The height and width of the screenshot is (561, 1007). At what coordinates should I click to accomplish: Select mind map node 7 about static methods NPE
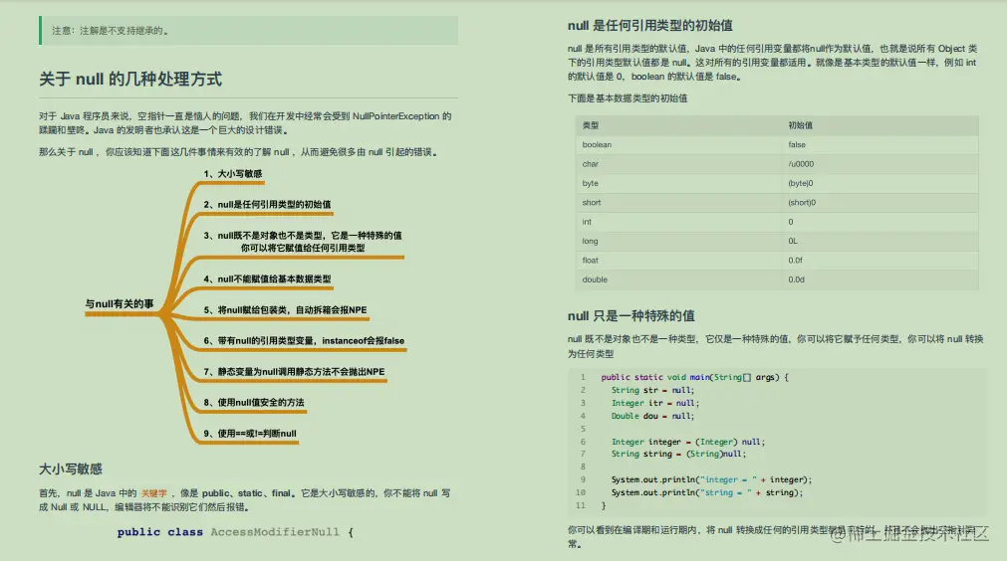(294, 371)
